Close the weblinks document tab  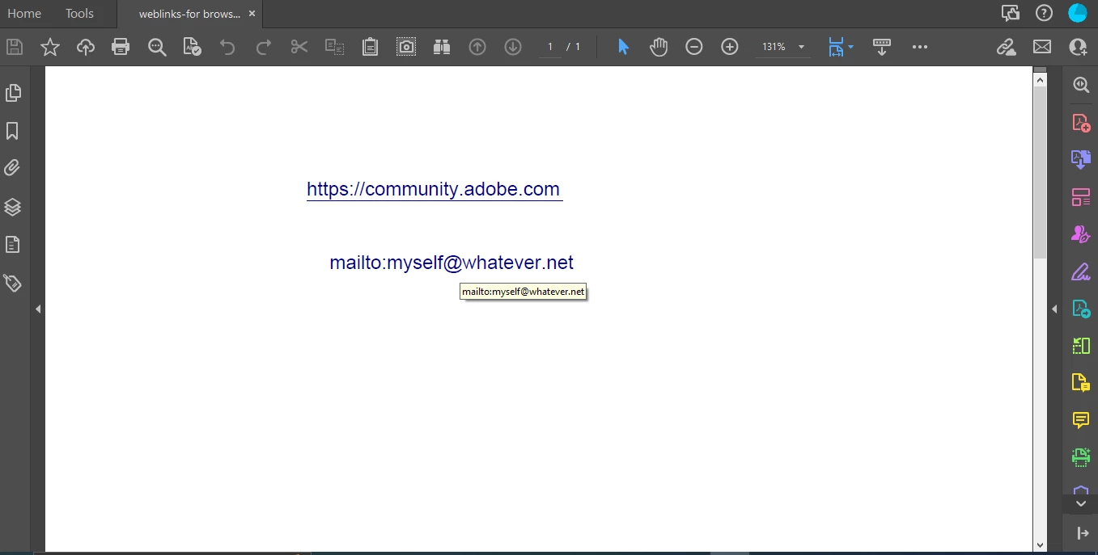(x=252, y=14)
